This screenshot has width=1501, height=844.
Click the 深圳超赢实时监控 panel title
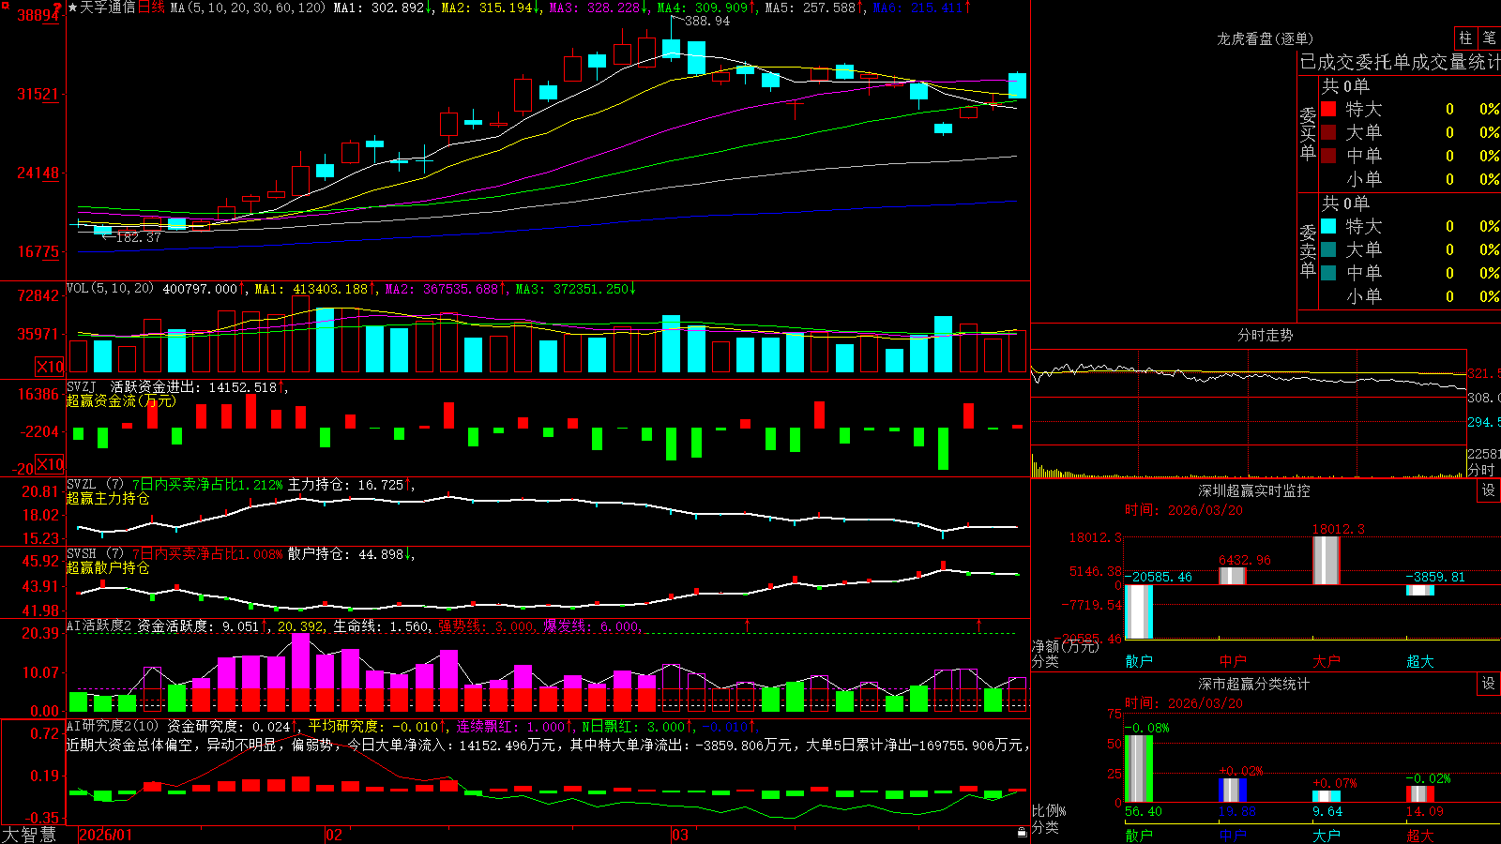[x=1253, y=490]
